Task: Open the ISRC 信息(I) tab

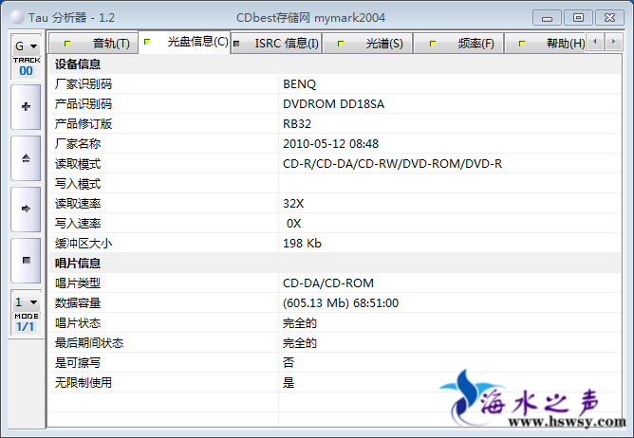Action: [x=276, y=44]
